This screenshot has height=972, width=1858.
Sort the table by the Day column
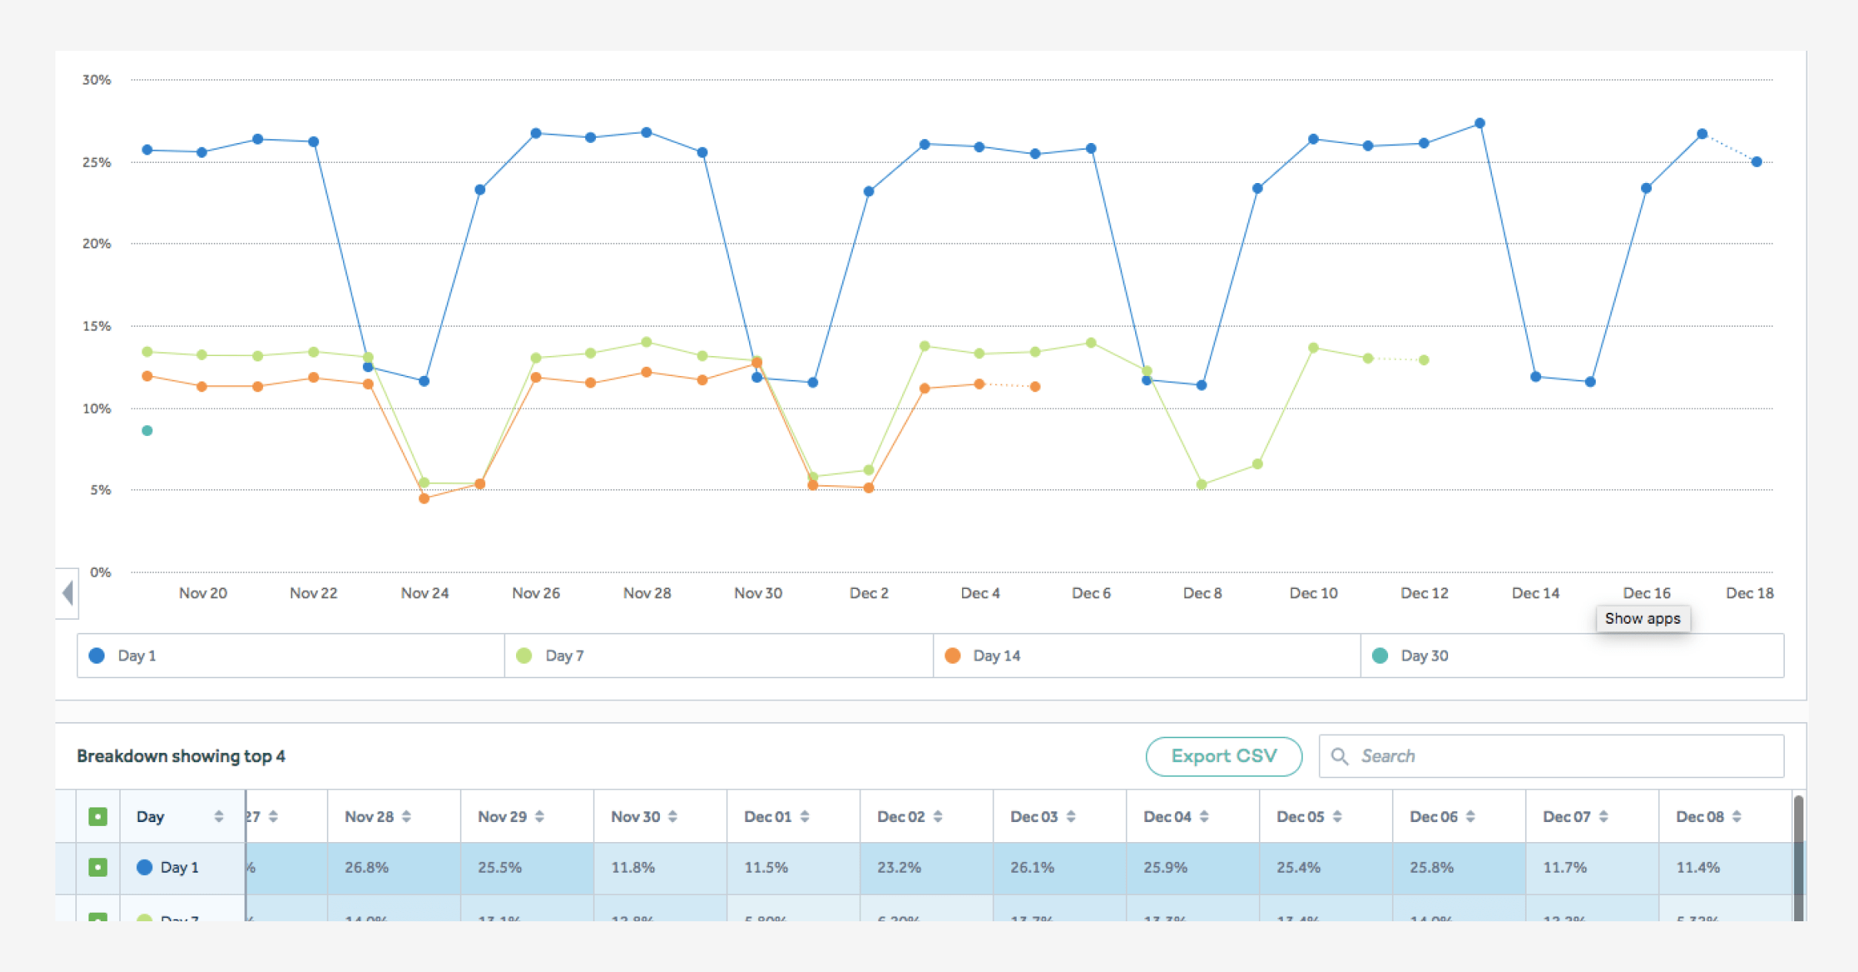[x=218, y=817]
